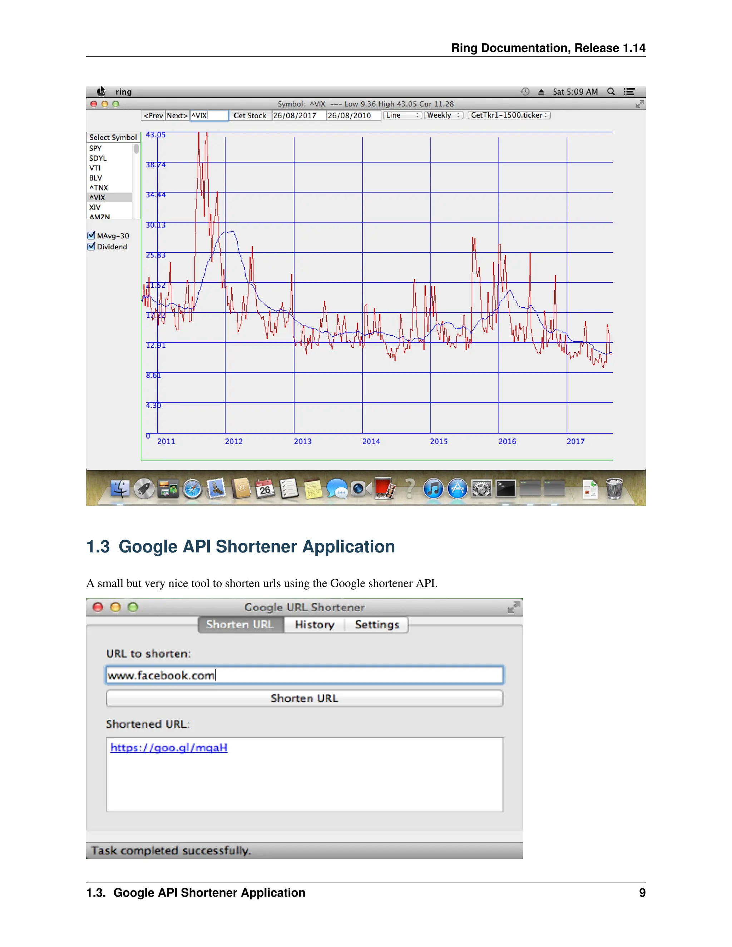Toggle fullscreen arrows on Google URL Shortener
The image size is (732, 947).
point(514,607)
